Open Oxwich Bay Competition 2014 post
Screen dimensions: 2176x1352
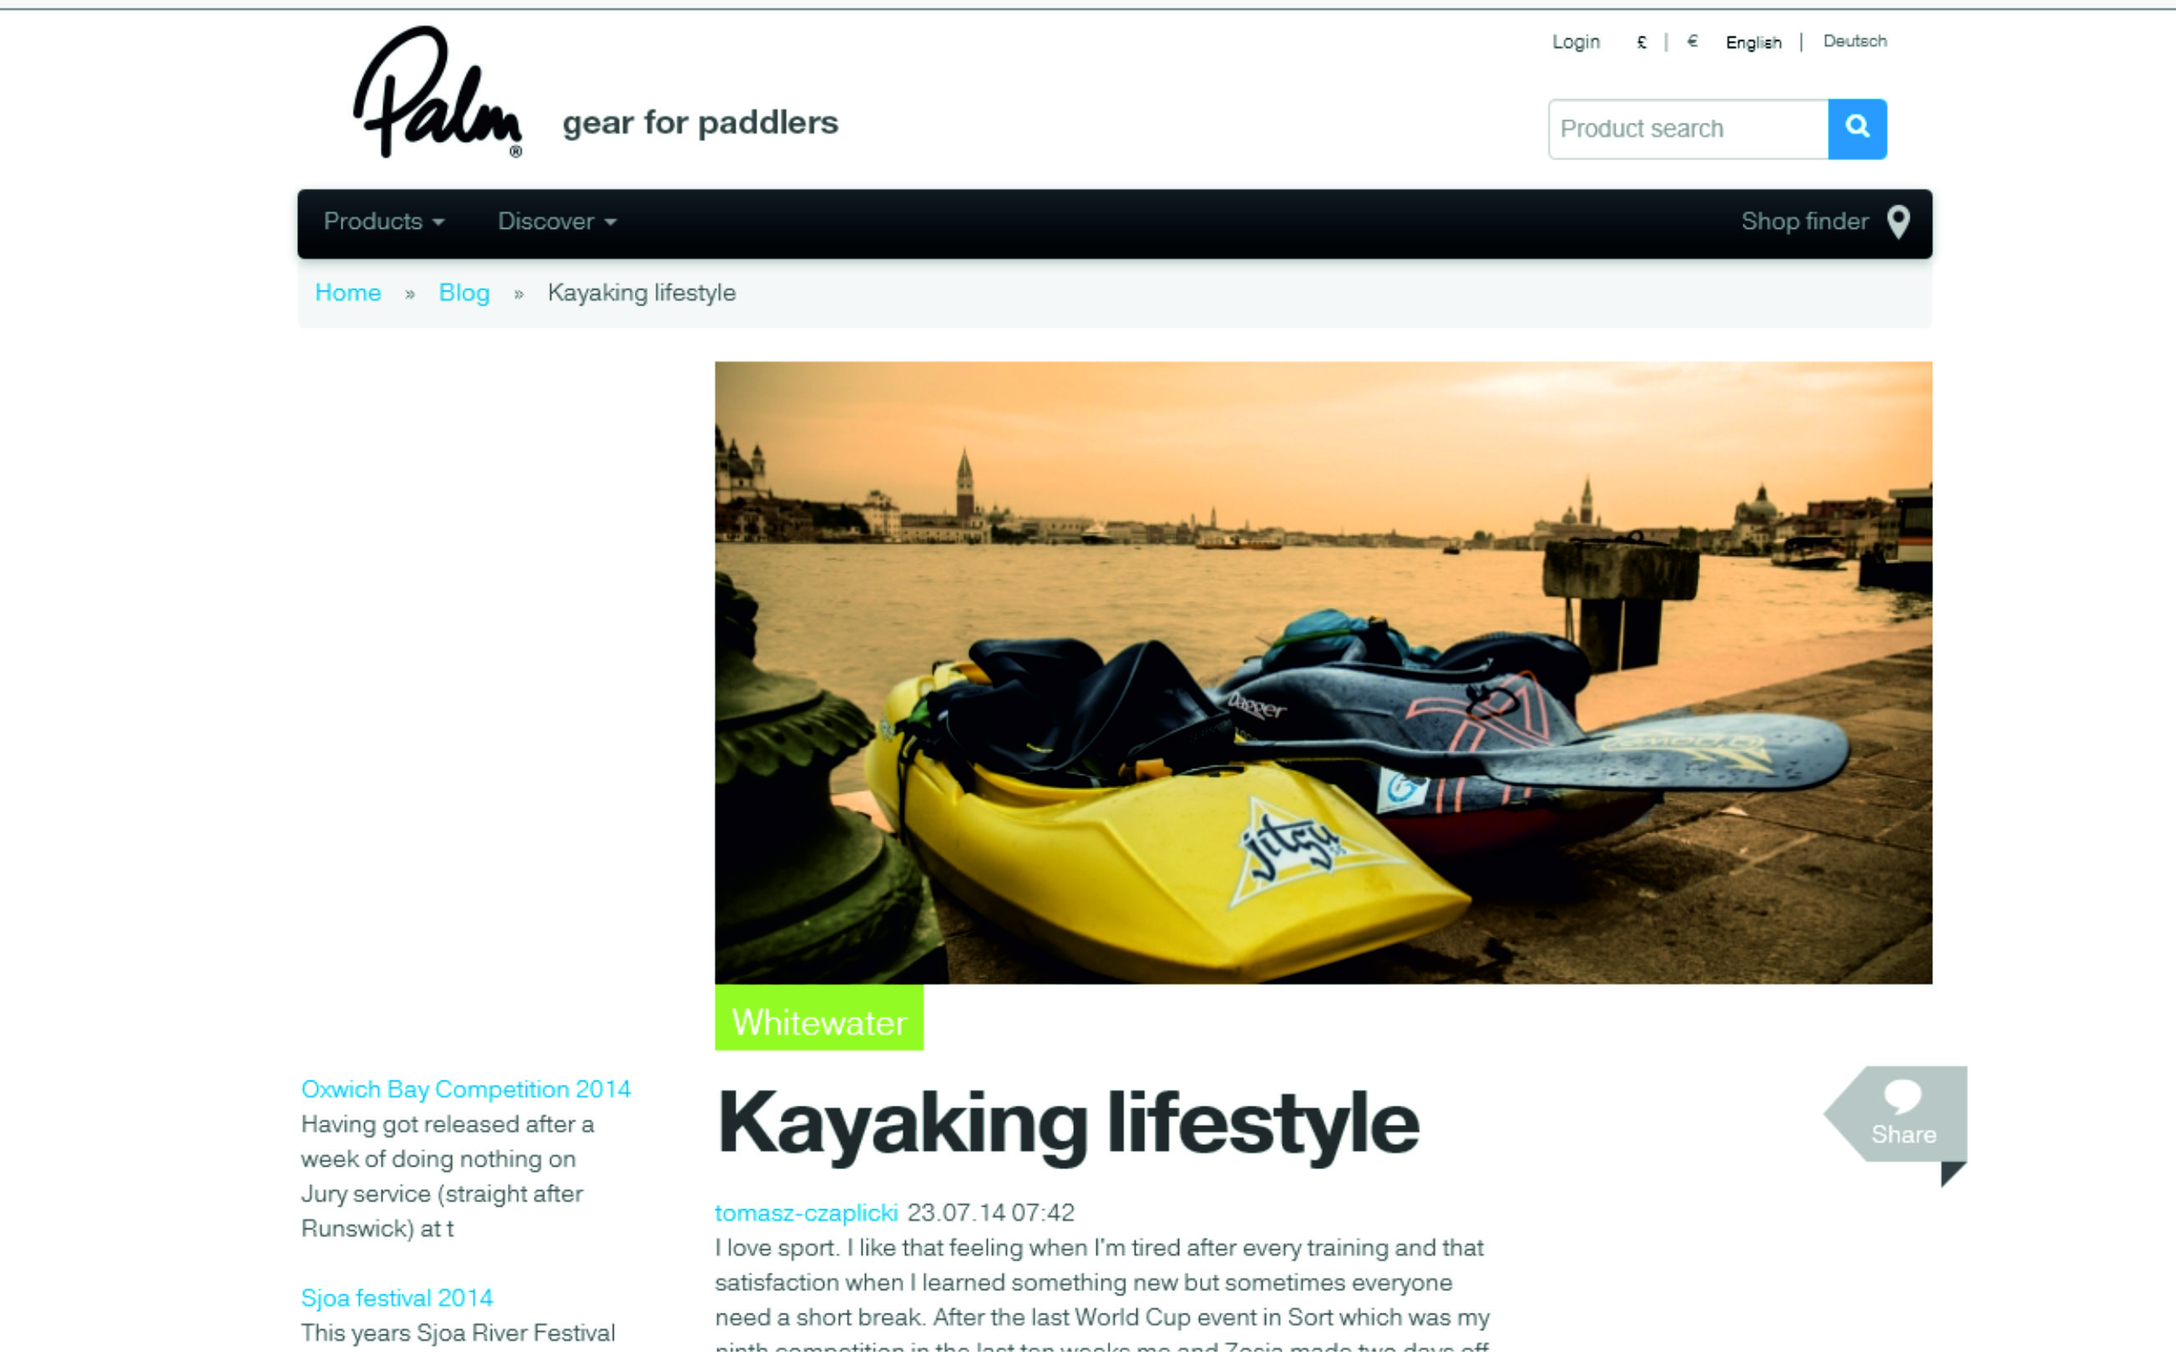click(466, 1089)
